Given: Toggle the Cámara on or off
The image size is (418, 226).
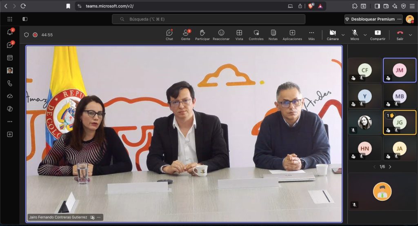Looking at the screenshot, I should point(332,35).
